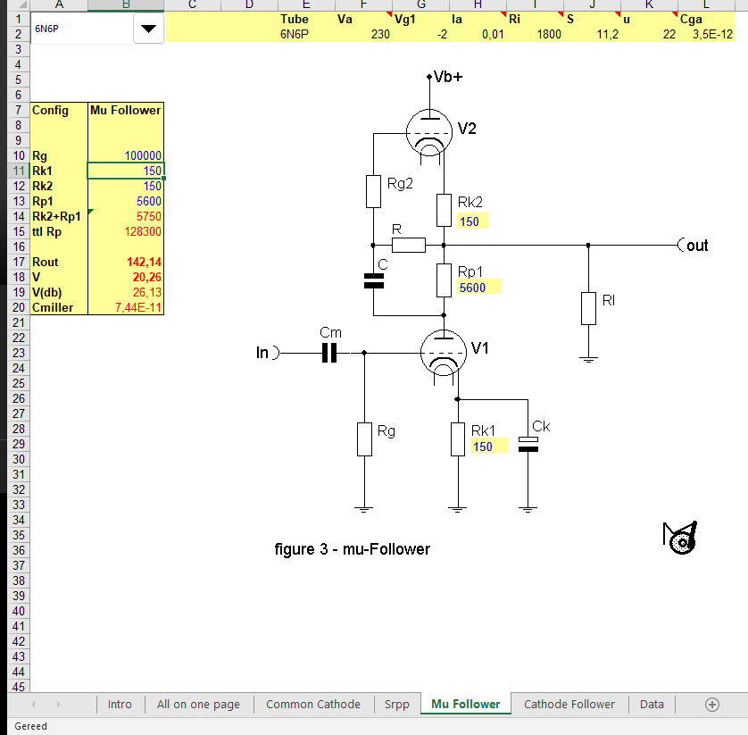Click the Vg1 header cell with comment marker
The image size is (748, 735).
click(x=420, y=19)
